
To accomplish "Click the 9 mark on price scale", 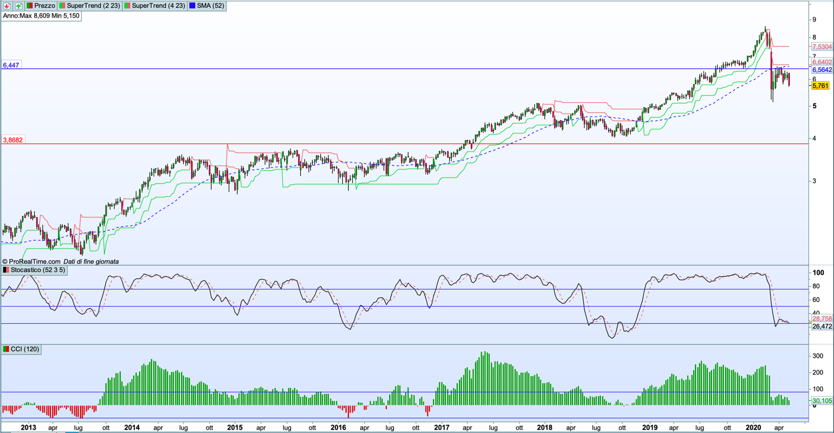I will point(814,20).
